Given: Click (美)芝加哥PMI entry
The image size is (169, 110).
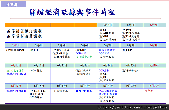Looking at the screenshot, I should (107, 40).
